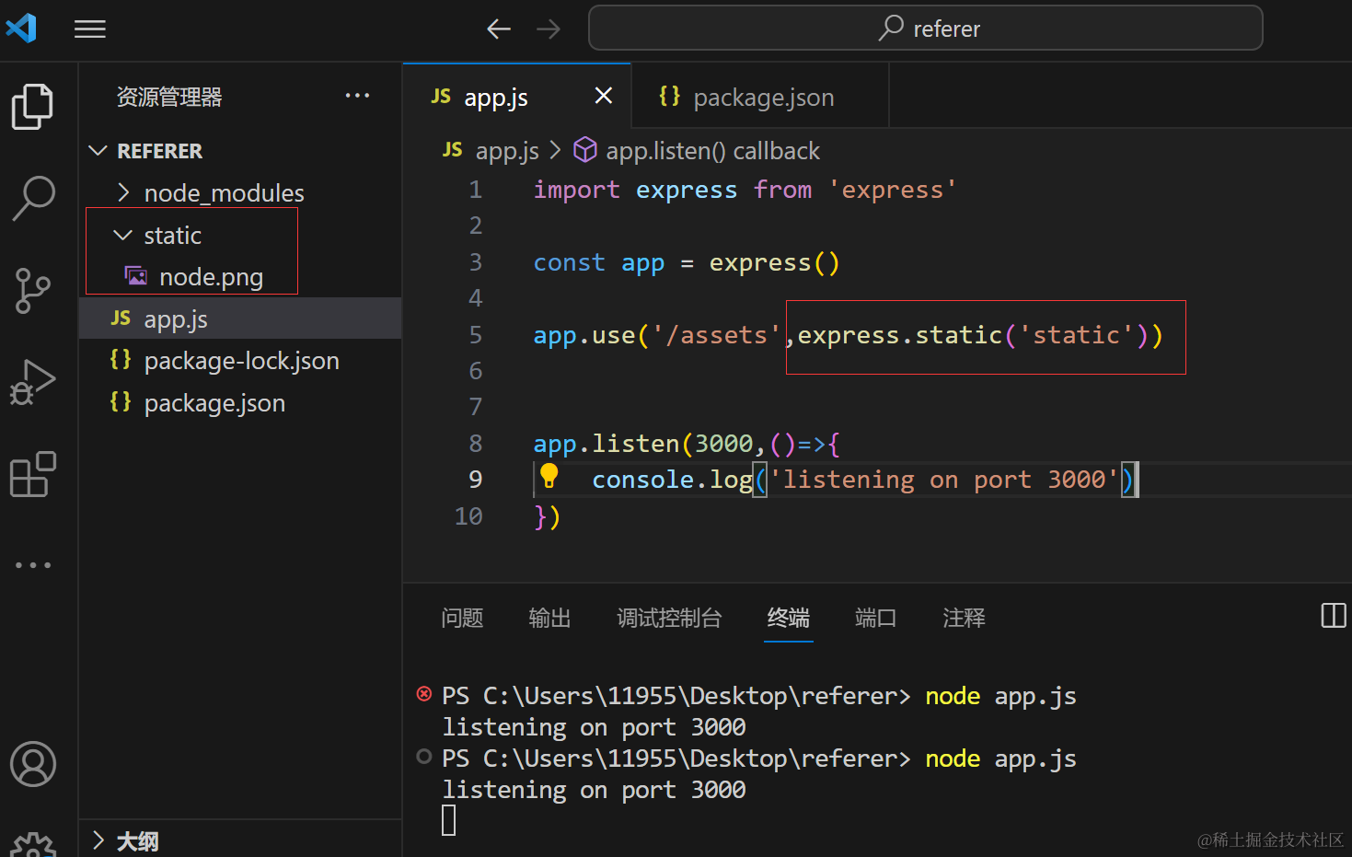Image resolution: width=1352 pixels, height=857 pixels.
Task: Collapse the static folder
Action: point(122,235)
